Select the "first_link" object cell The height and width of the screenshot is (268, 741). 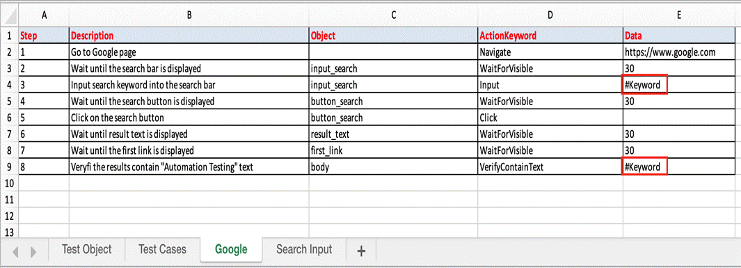(x=393, y=150)
